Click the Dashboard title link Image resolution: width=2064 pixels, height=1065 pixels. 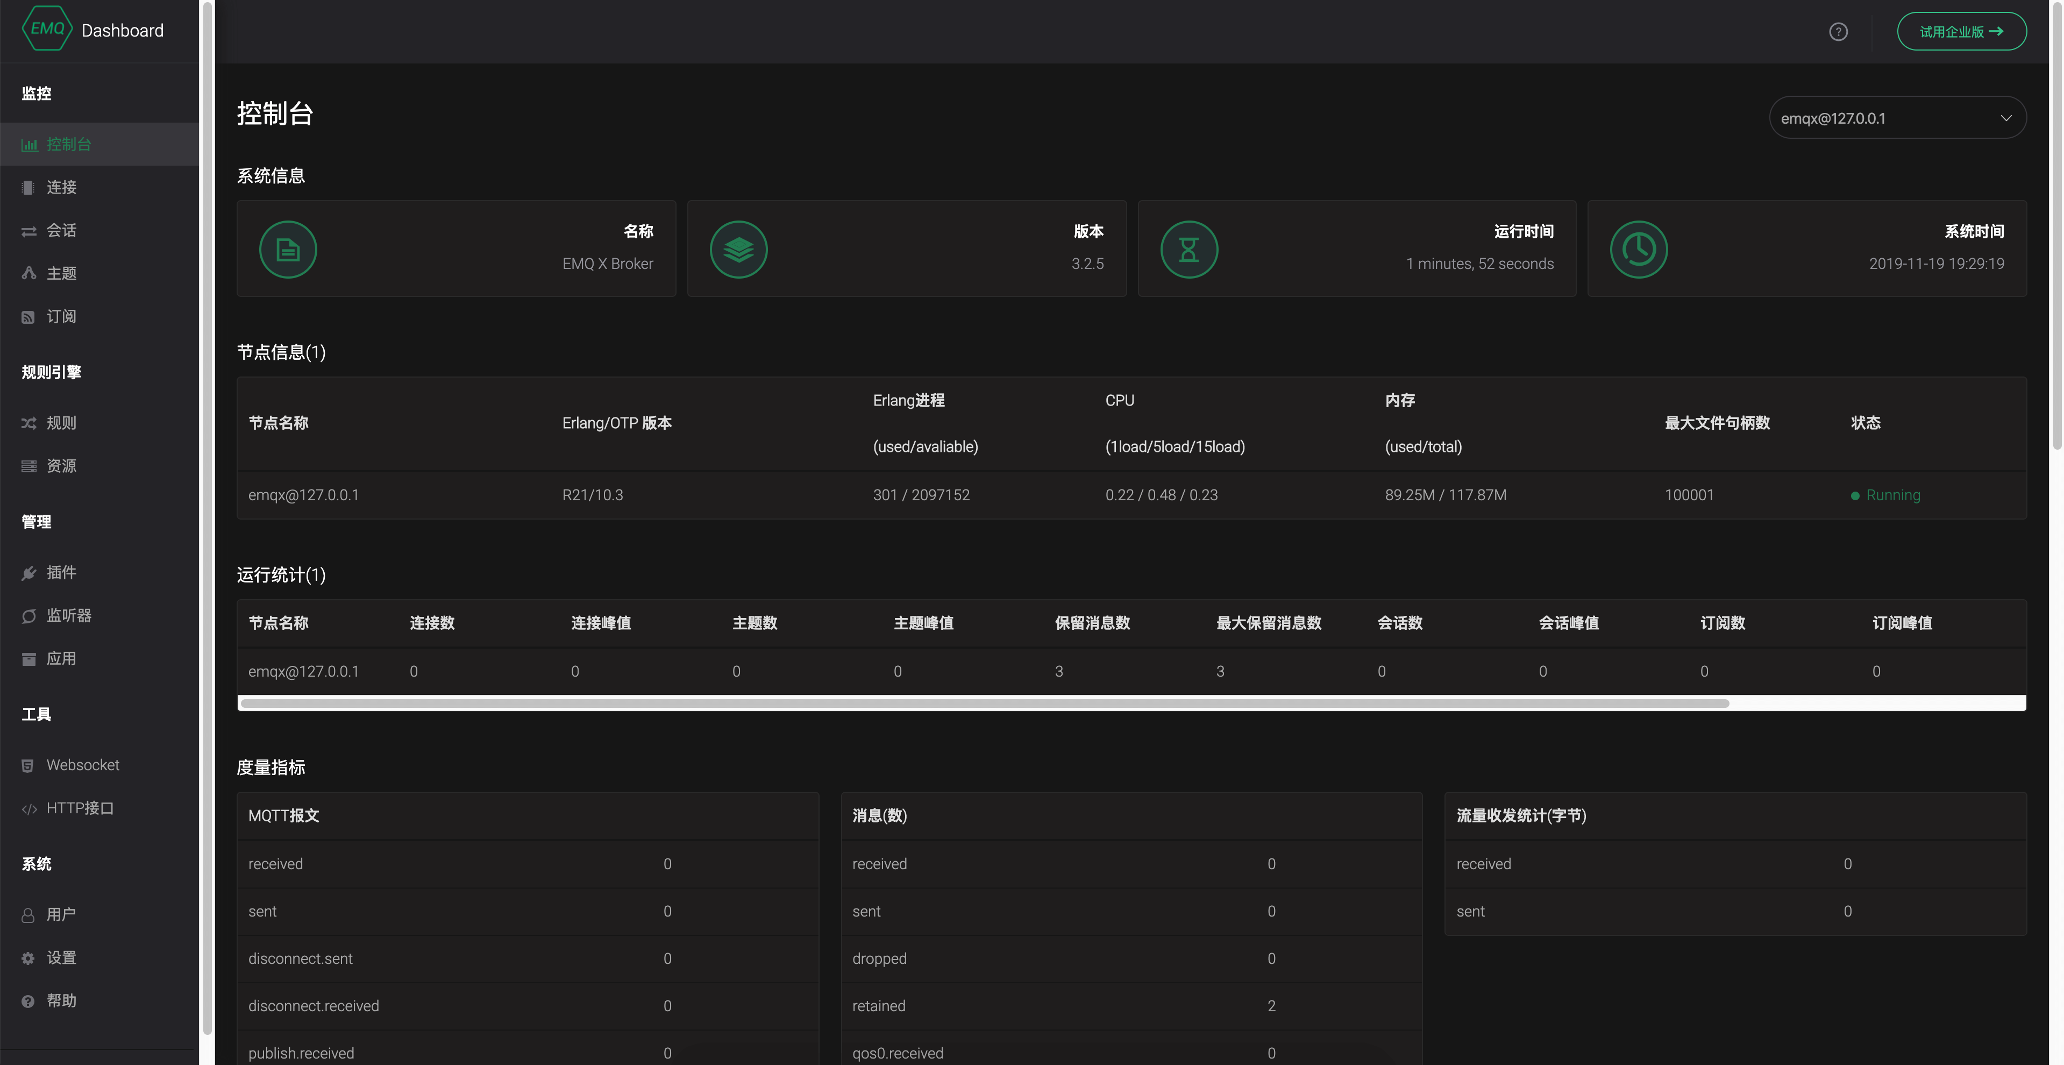(x=123, y=31)
